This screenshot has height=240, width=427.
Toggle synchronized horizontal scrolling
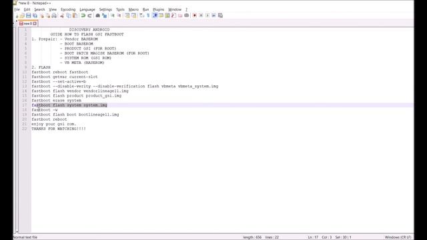coord(133,15)
